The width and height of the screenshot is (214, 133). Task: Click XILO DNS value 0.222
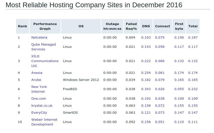[x=146, y=61]
